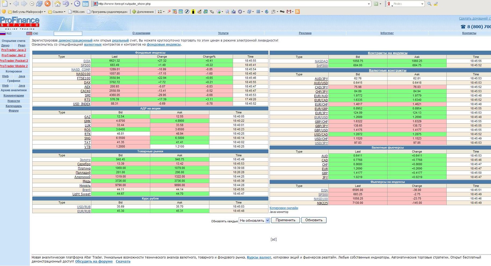Open the 'ProTrader Java 2' sidebar link

[x=14, y=50]
